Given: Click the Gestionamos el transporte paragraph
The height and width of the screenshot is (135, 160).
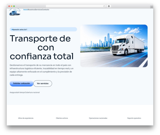Looking at the screenshot, I should pos(42,70).
